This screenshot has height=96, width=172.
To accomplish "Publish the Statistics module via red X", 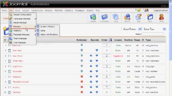I will tap(82, 77).
